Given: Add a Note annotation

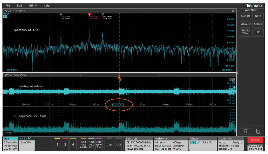Looking at the screenshot, I should [x=258, y=16].
